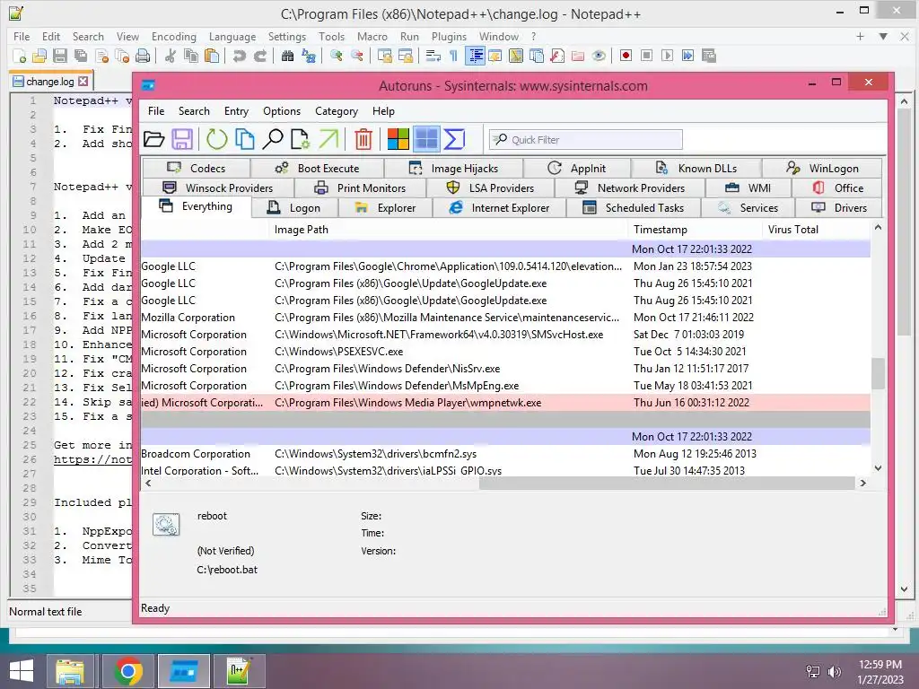Open the Winsock Providers tab
Viewport: 919px width, 689px height.
218,188
